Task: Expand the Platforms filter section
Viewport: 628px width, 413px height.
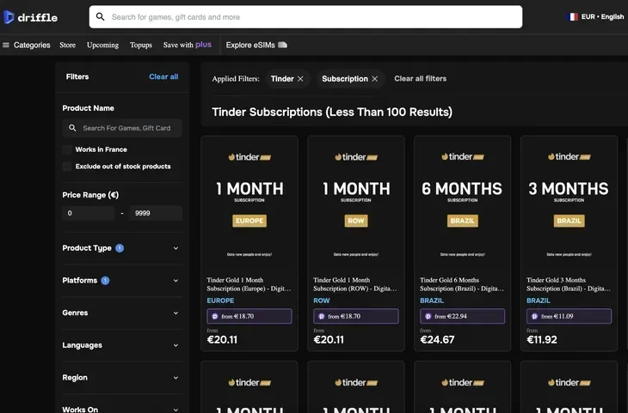Action: click(x=122, y=281)
